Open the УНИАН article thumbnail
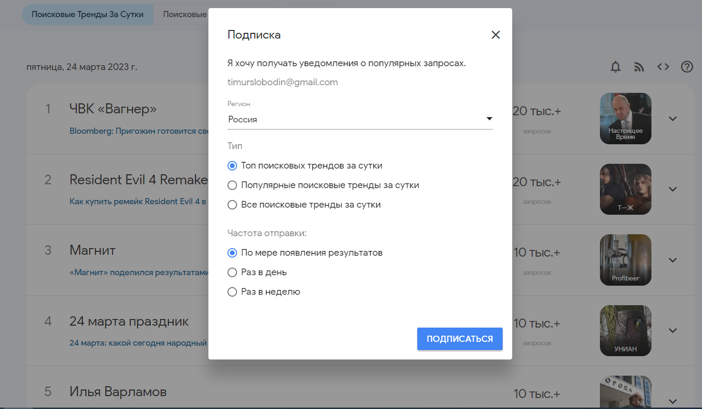This screenshot has height=409, width=702. click(x=625, y=330)
